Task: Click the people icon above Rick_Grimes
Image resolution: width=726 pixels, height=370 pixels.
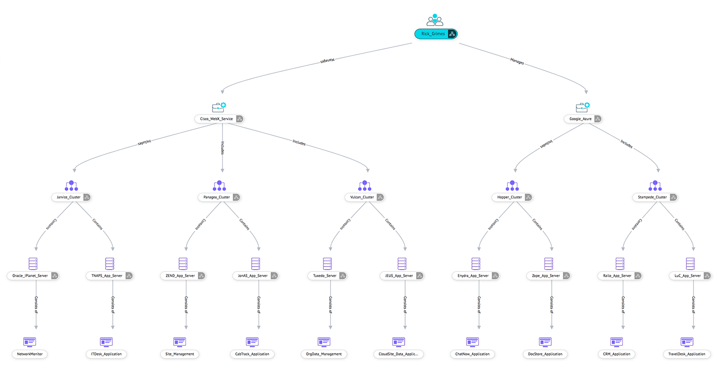Action: pyautogui.click(x=435, y=20)
